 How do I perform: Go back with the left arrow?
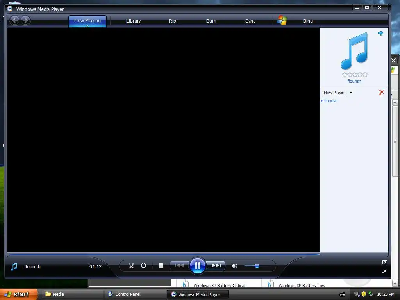[15, 20]
